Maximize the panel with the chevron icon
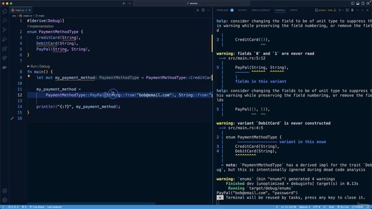372x209 pixels. (363, 10)
